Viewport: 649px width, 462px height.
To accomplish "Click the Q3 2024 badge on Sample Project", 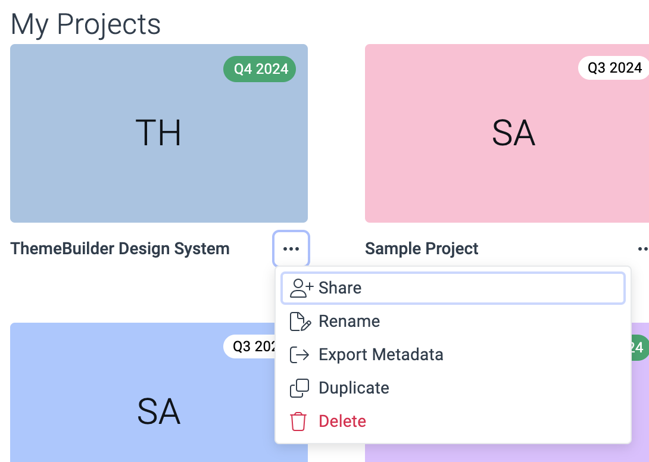I will tap(614, 68).
